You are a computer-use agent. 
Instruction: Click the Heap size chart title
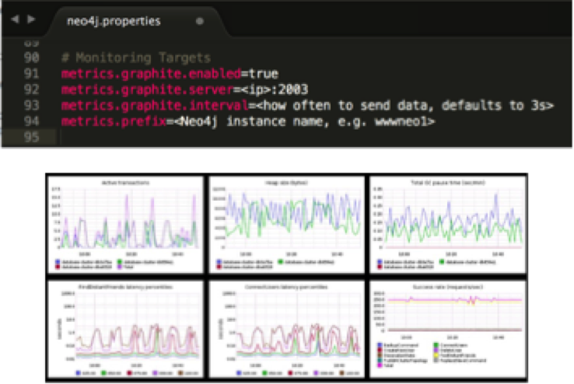[x=287, y=182]
